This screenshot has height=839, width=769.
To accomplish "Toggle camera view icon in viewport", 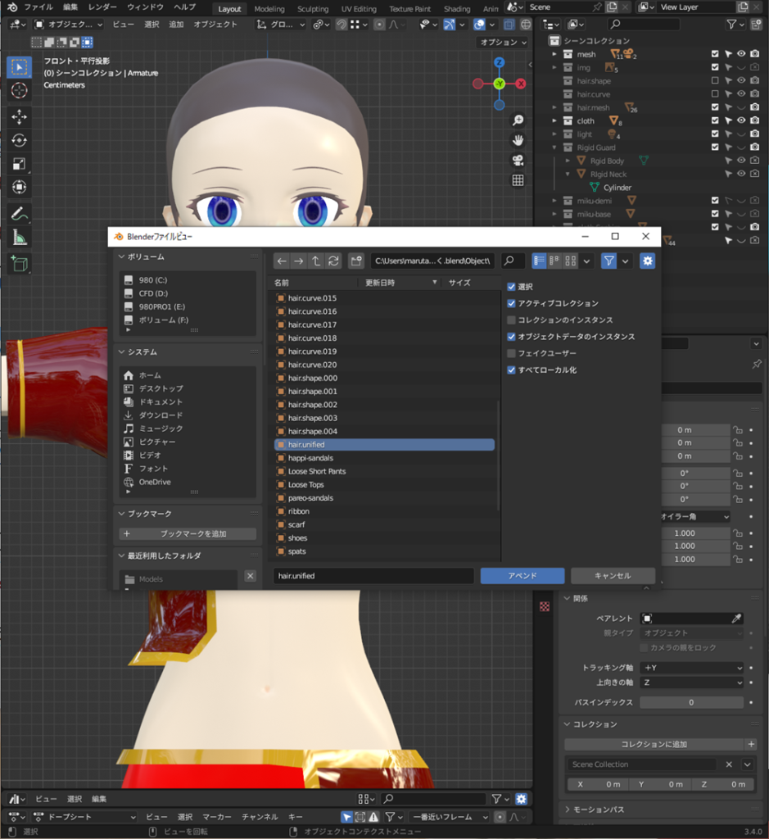I will point(518,160).
